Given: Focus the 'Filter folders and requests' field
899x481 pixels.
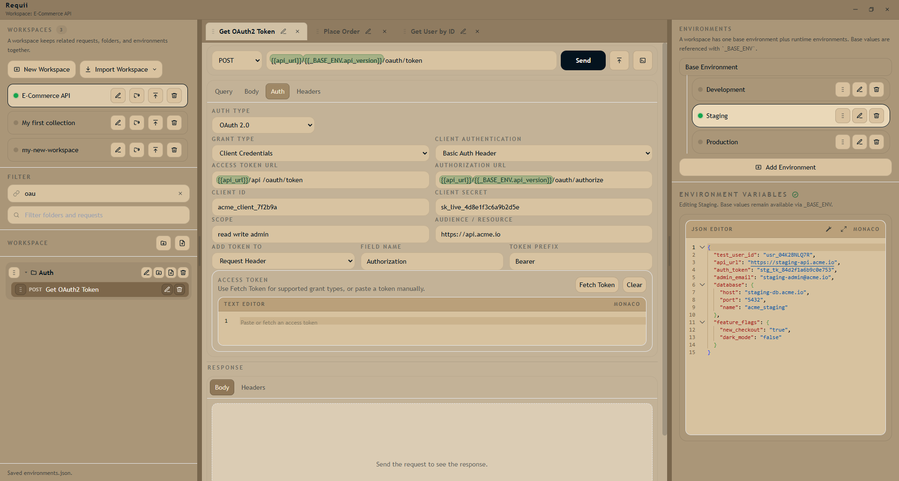Looking at the screenshot, I should 98,215.
